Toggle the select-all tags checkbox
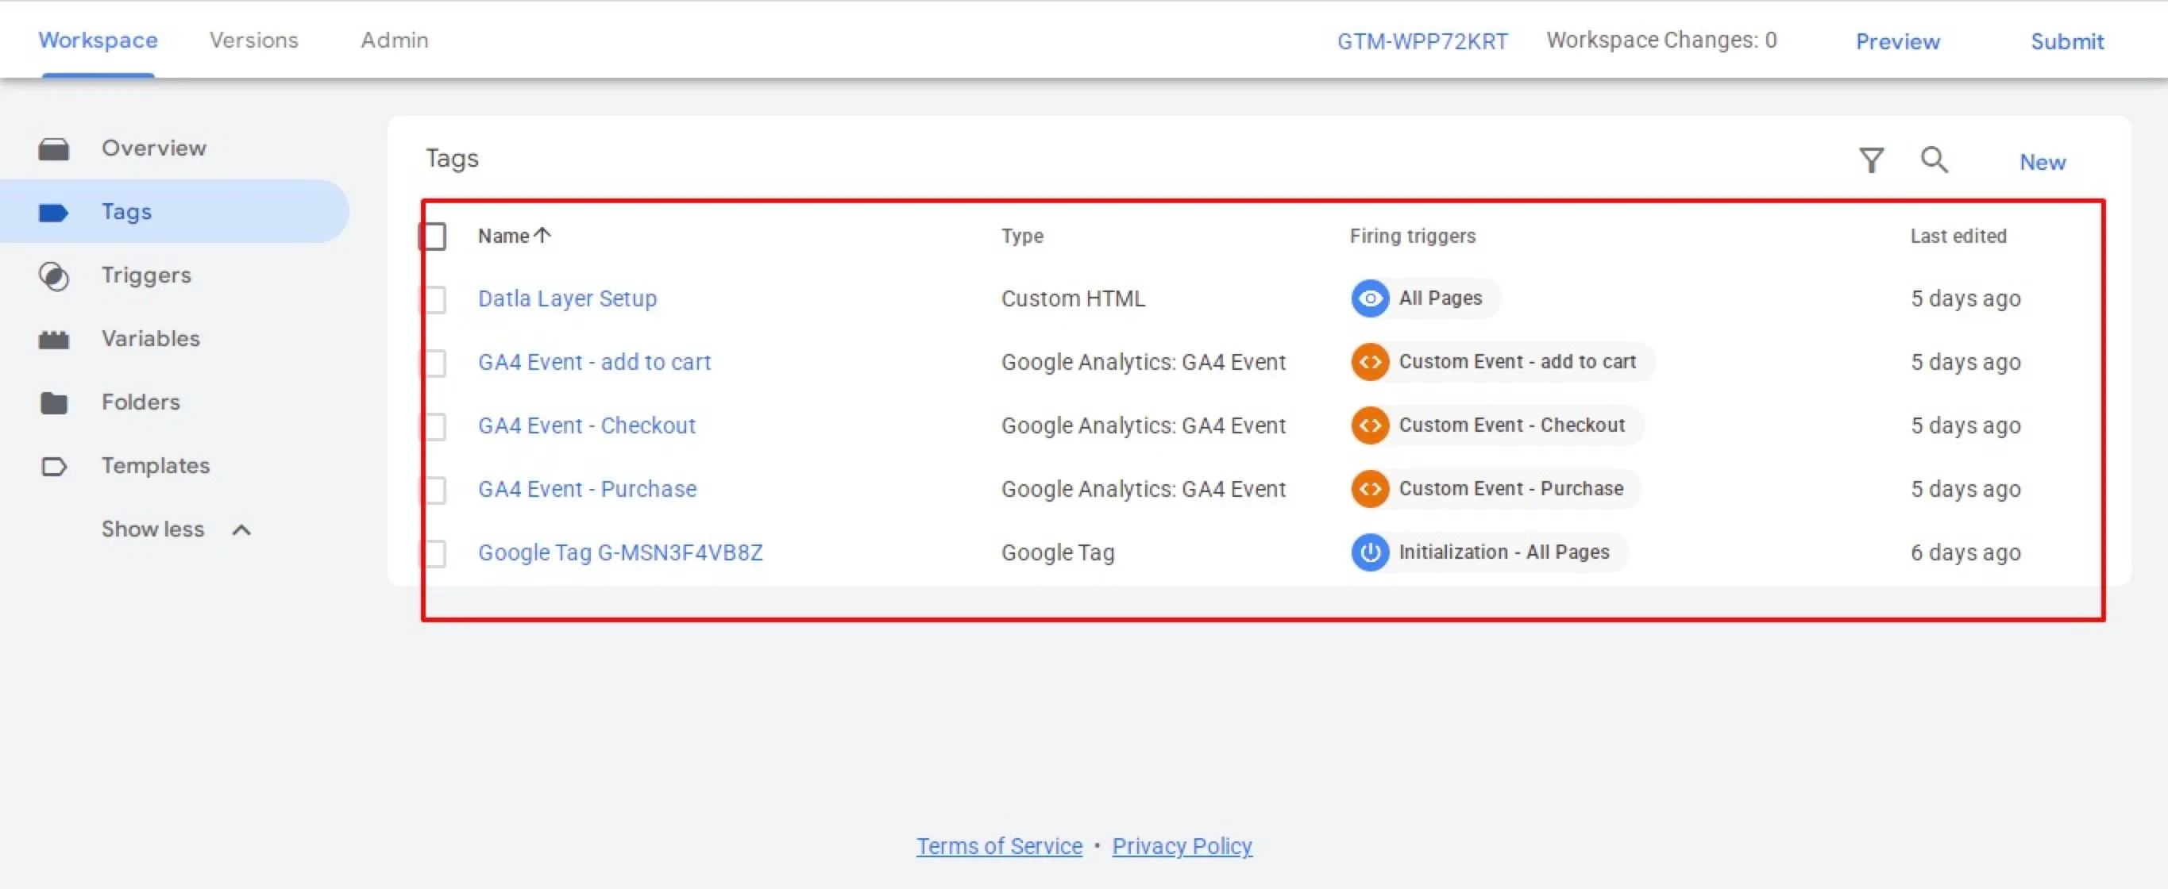This screenshot has width=2168, height=889. click(x=434, y=237)
